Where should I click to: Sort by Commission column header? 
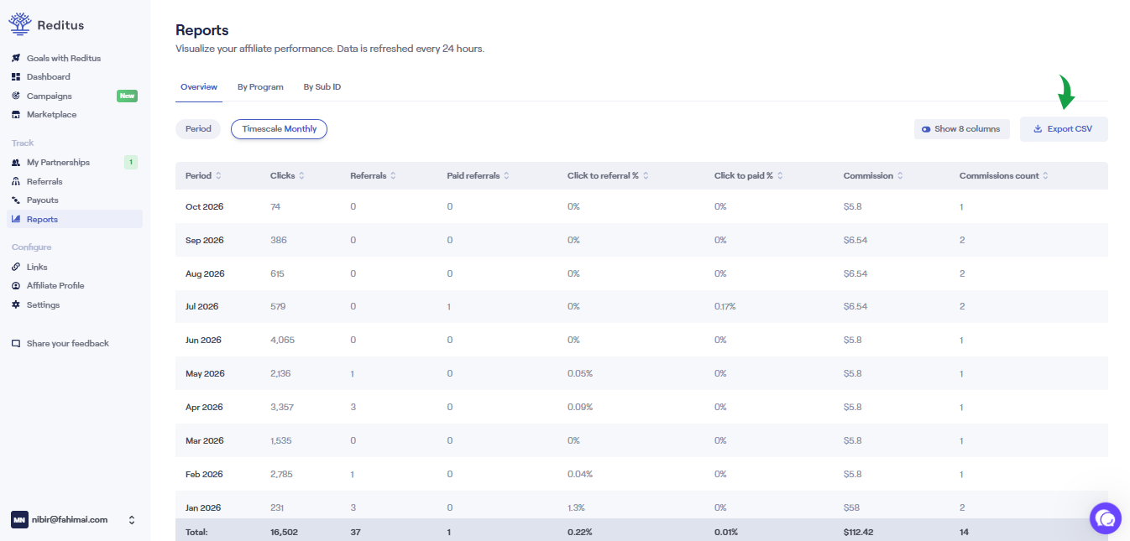[x=873, y=176]
